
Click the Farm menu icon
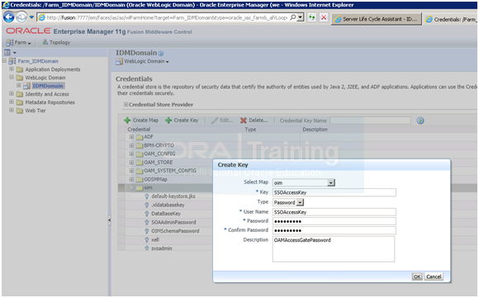click(x=10, y=42)
